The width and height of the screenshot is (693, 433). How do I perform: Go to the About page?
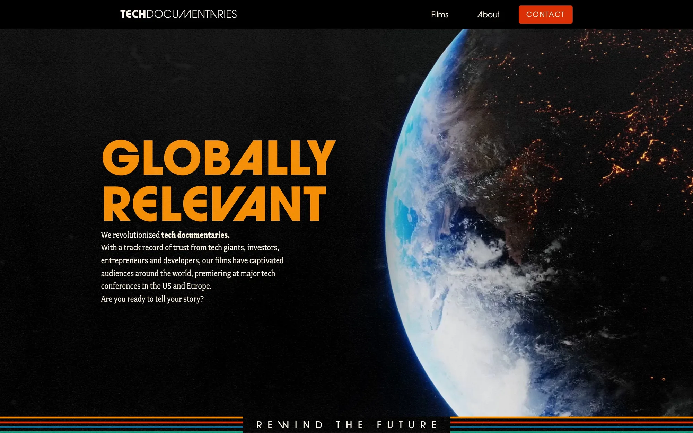(488, 15)
